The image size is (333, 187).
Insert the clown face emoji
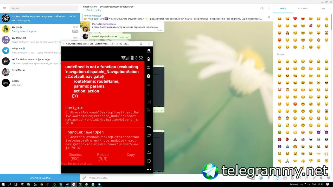(x=279, y=90)
